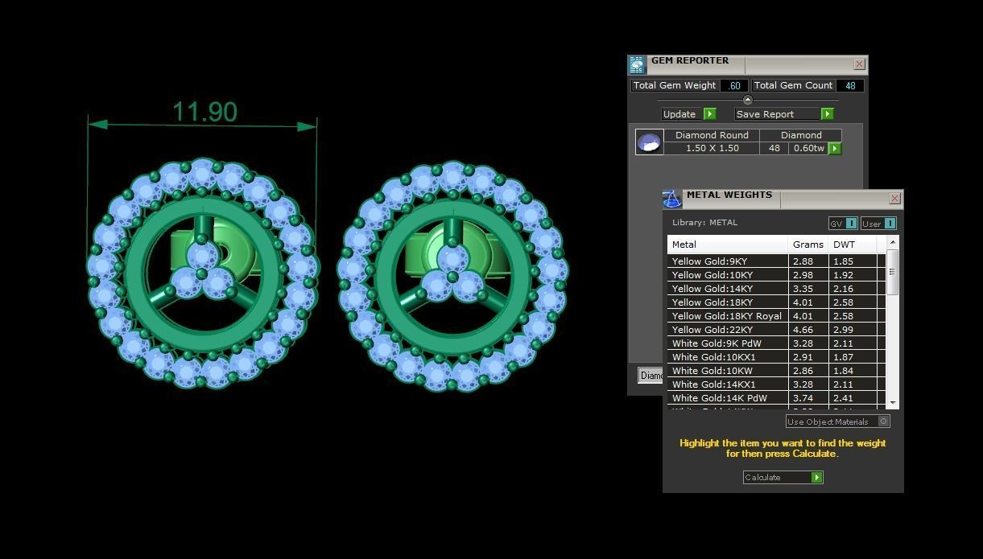Click the Save Report button label
Viewport: 983px width, 559px height.
[x=765, y=114]
